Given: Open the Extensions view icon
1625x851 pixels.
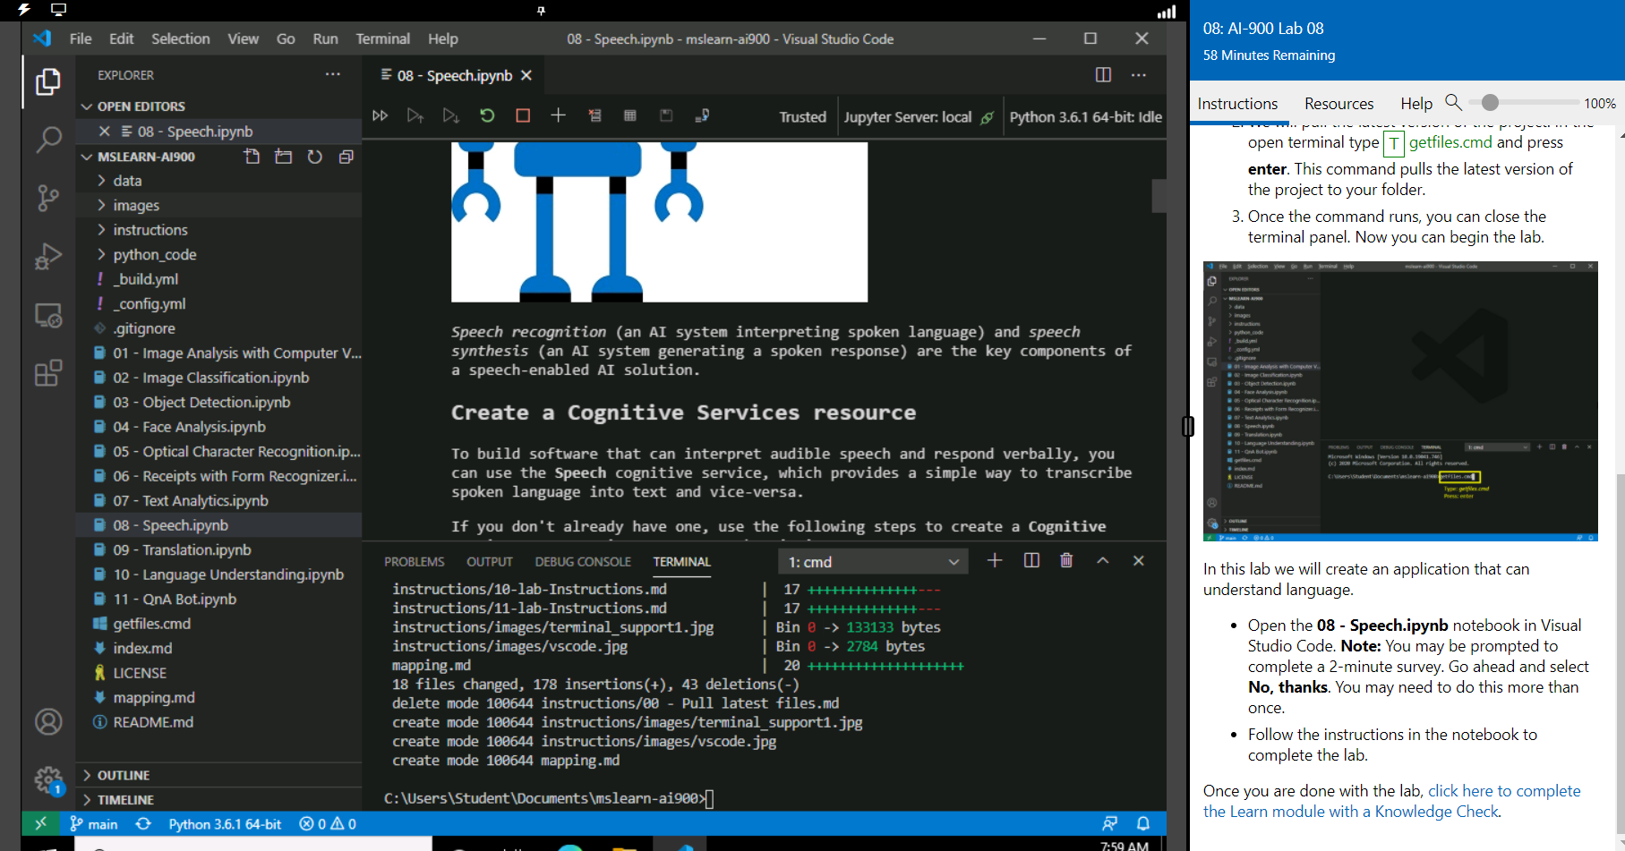Looking at the screenshot, I should pos(48,372).
